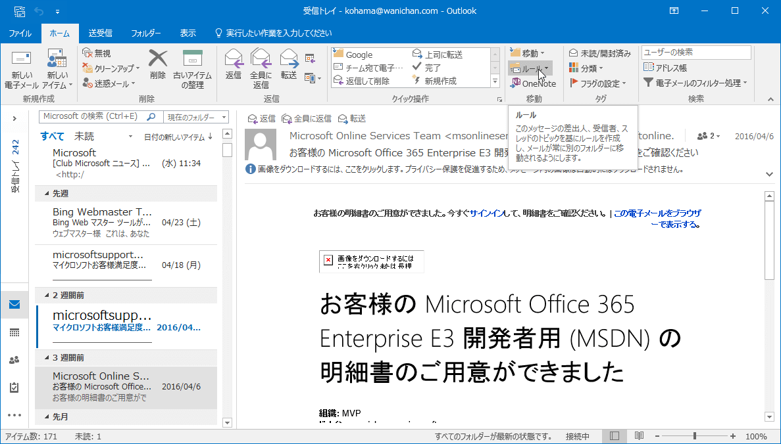Click 古いアイテムの整理 archive button
This screenshot has width=781, height=444.
tap(192, 68)
